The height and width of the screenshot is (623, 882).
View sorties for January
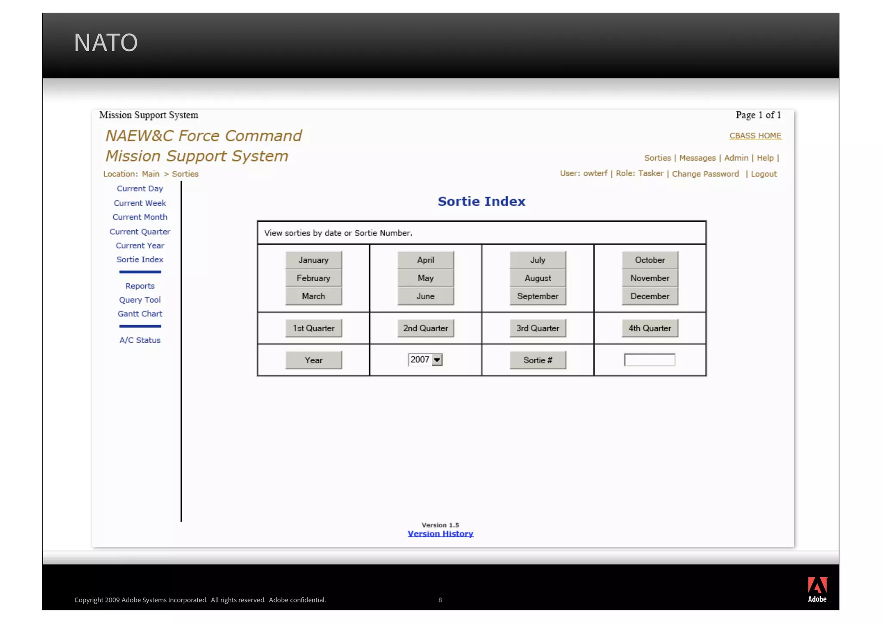tap(314, 260)
